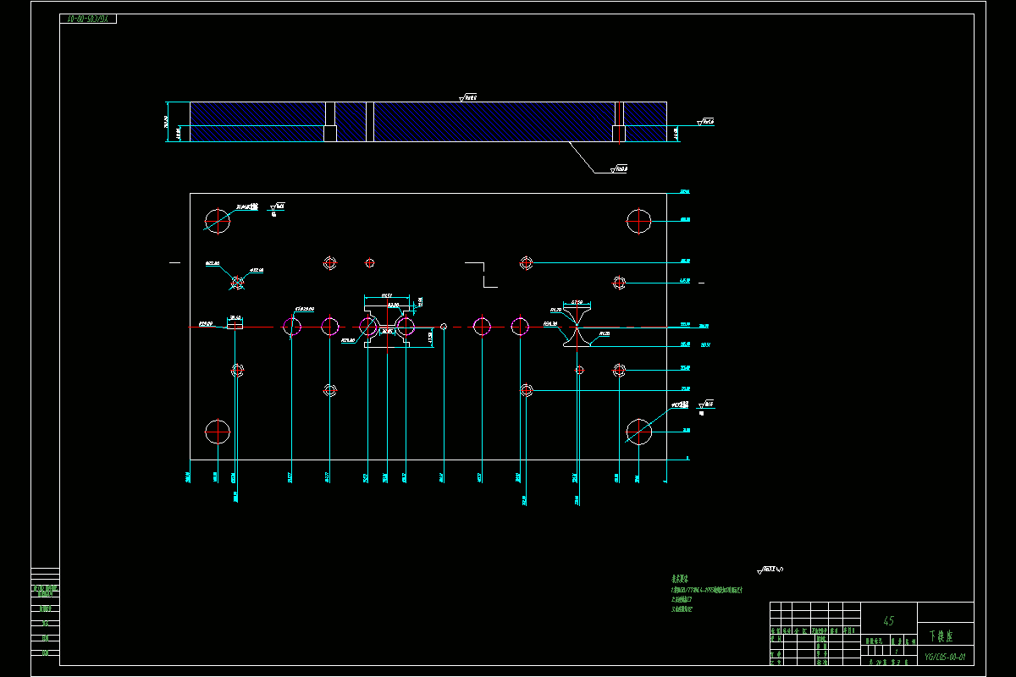
Task: Click the material value "45" in title block
Action: [x=888, y=621]
